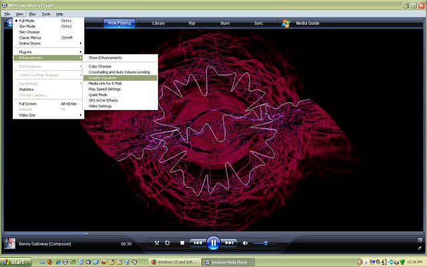Switch to Sync tab
Viewport: 427px width, 267px height.
pos(258,23)
